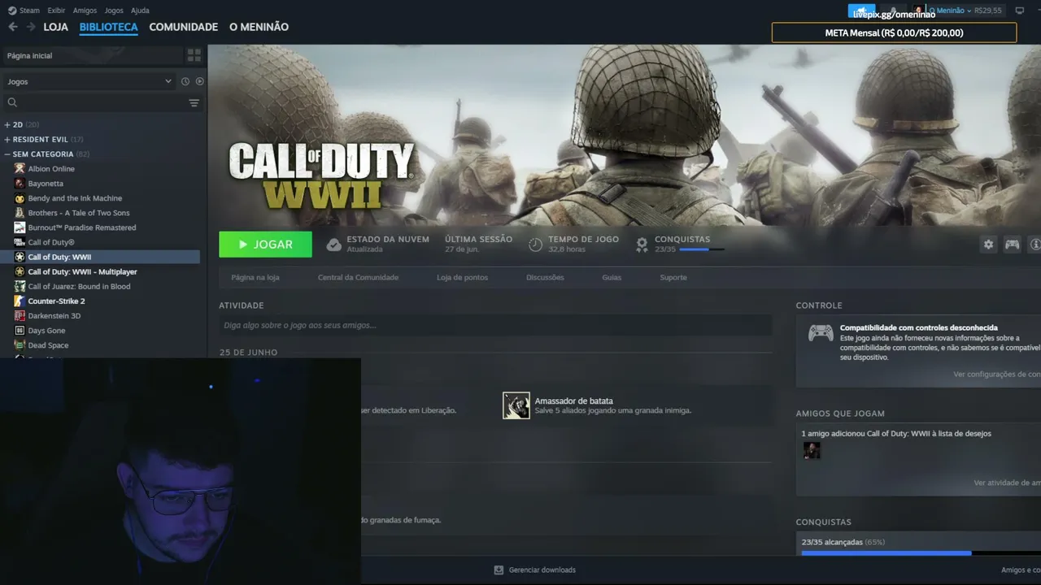
Task: Expand the 2D category
Action: click(x=7, y=124)
